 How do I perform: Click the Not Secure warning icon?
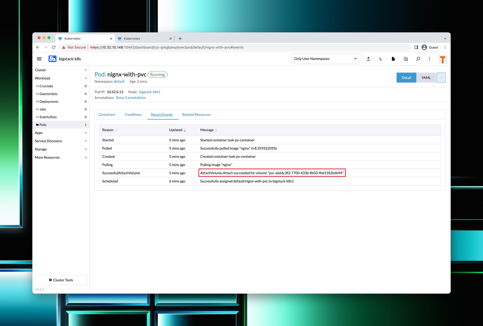[64, 47]
